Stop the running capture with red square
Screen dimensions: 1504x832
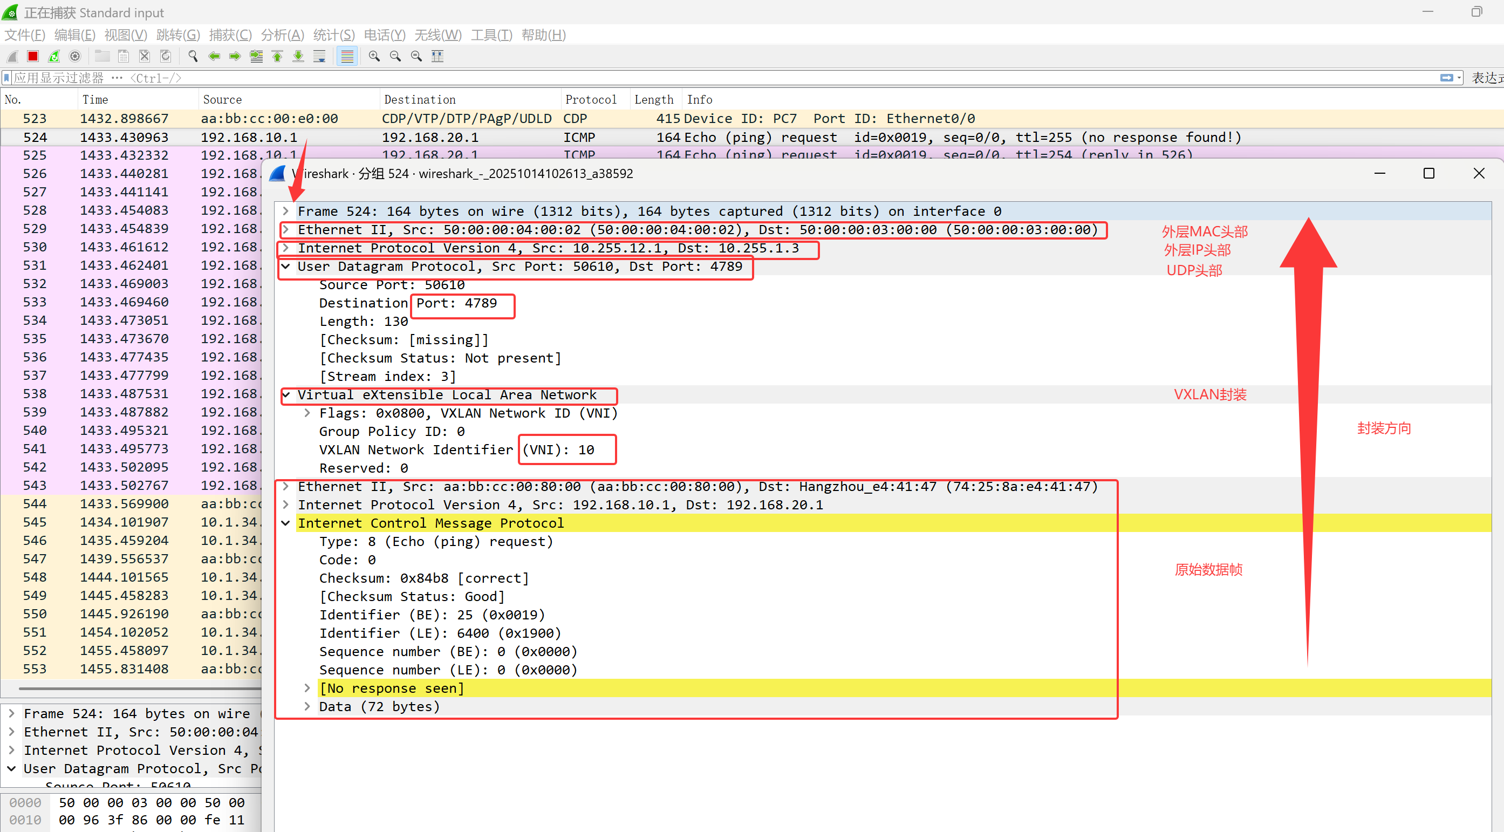pos(33,56)
